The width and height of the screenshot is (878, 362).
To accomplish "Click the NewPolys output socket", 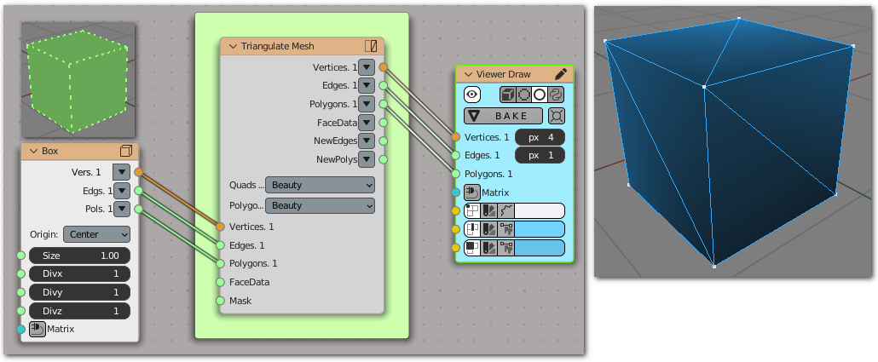I will click(383, 159).
